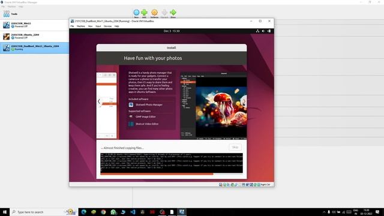Open Settings via the orange gear icon

pos(154,13)
